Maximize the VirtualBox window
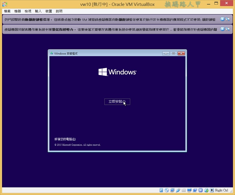The width and height of the screenshot is (235, 195). 216,4
